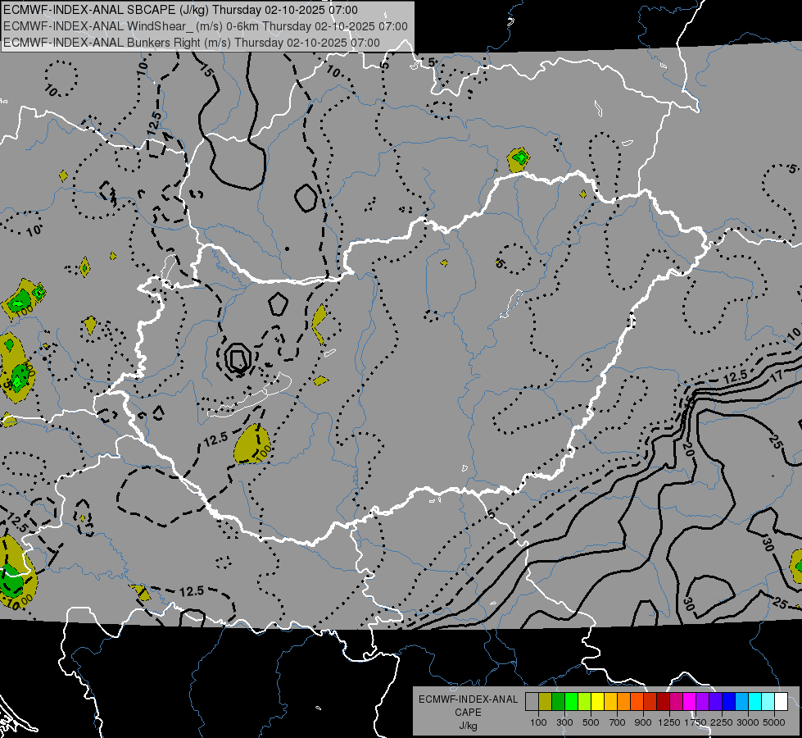Select the gray legend swatch

point(532,701)
